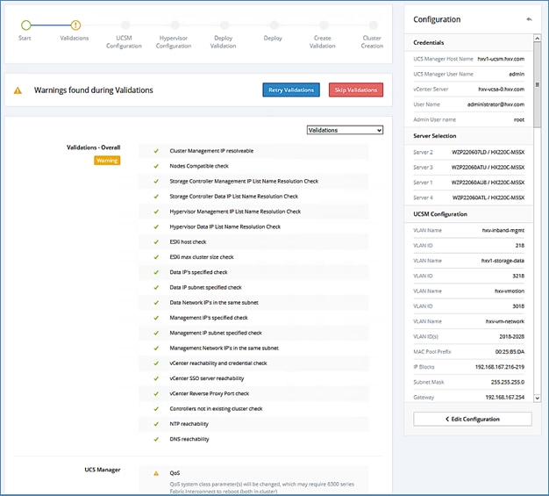Viewport: 549px width, 496px height.
Task: Click Gateway value 192.168.167.254
Action: click(x=505, y=397)
